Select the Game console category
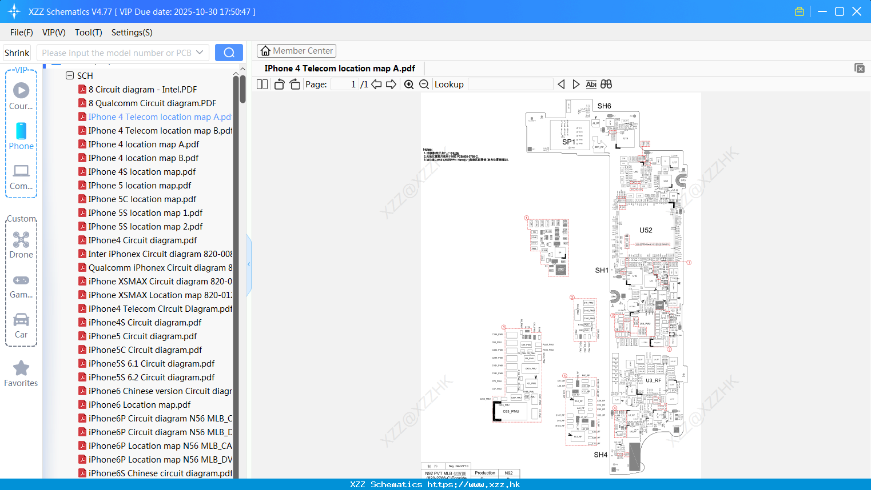Screen dimensions: 871x490 [x=21, y=286]
